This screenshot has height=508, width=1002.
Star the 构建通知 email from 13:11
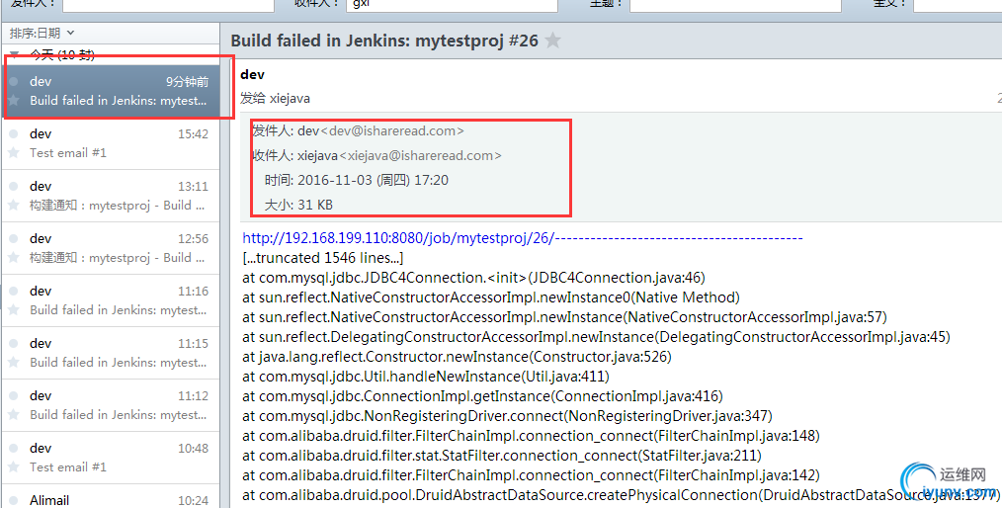pos(14,206)
